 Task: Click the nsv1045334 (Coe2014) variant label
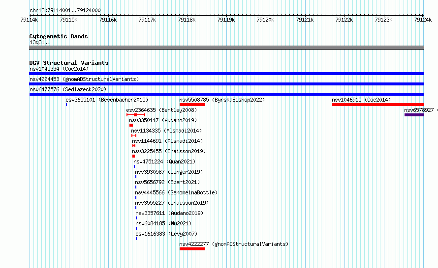59,69
